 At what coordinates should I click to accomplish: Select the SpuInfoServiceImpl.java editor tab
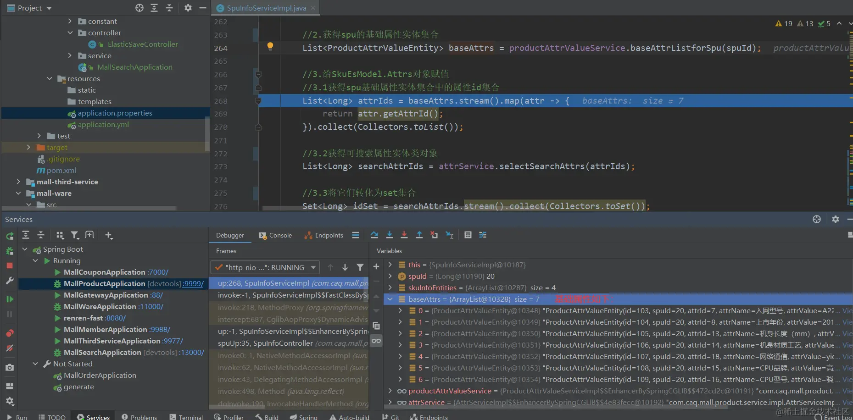click(x=266, y=8)
